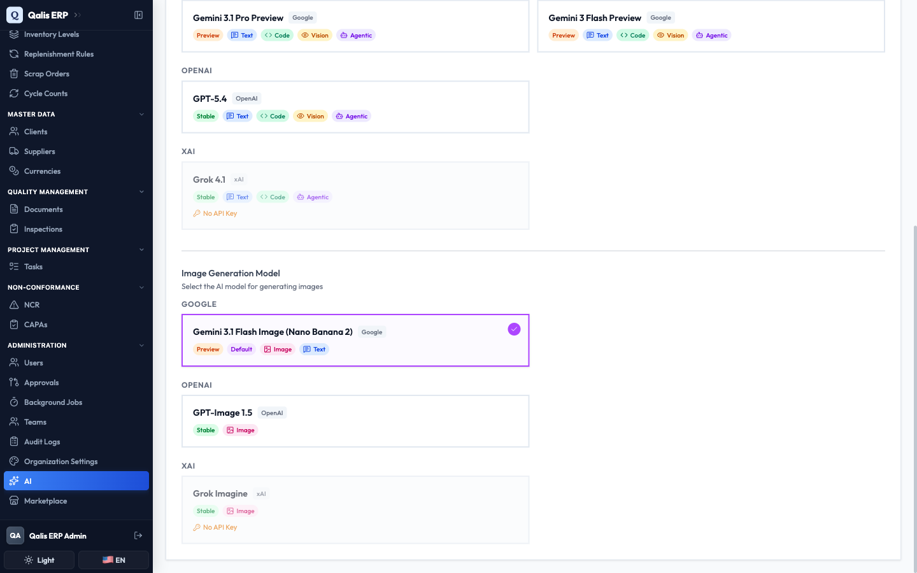Click No API Key notice on Grok 4.1
917x573 pixels.
[215, 214]
